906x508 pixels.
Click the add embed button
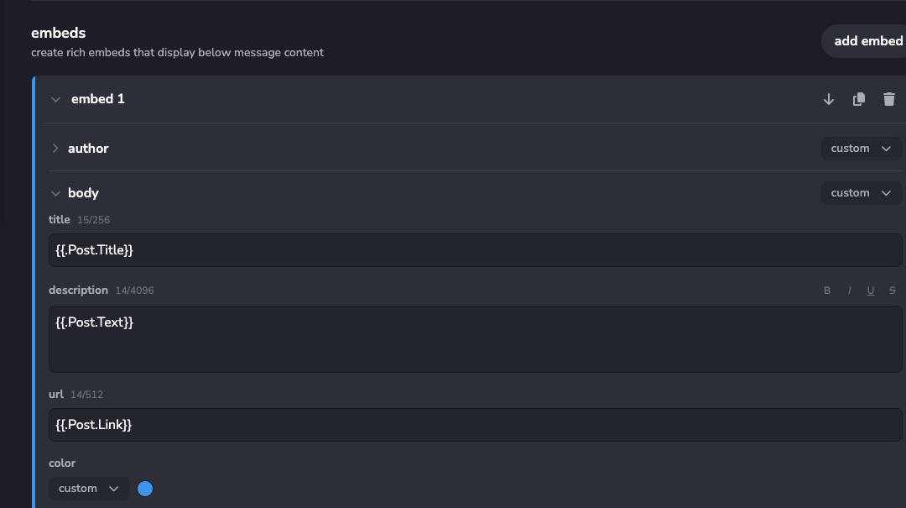tap(864, 41)
